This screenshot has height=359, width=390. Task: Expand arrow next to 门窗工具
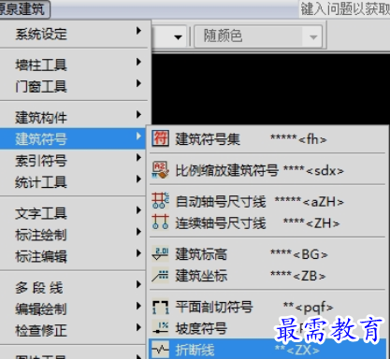[x=138, y=83]
